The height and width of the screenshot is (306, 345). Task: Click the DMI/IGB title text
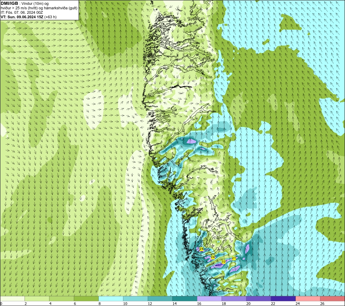tap(9, 3)
